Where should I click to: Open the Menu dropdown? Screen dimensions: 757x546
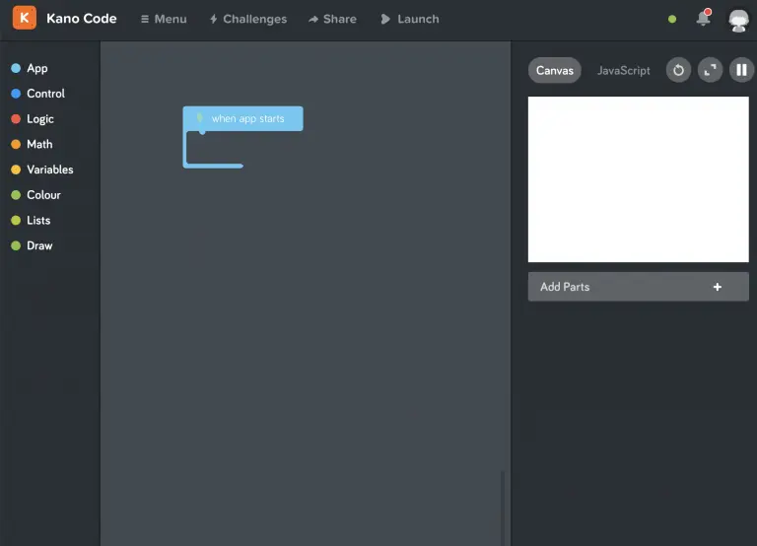164,19
